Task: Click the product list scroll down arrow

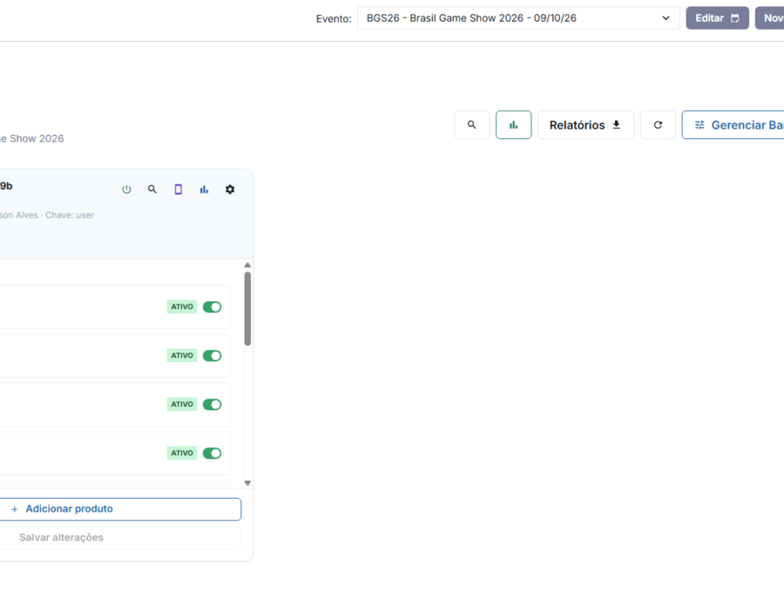Action: pos(247,483)
